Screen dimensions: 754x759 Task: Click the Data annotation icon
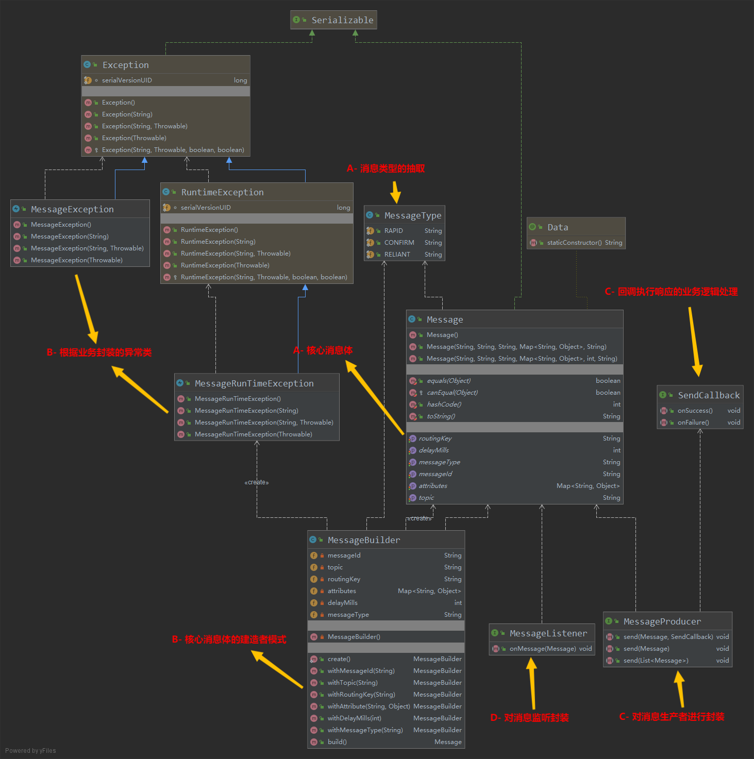(532, 227)
